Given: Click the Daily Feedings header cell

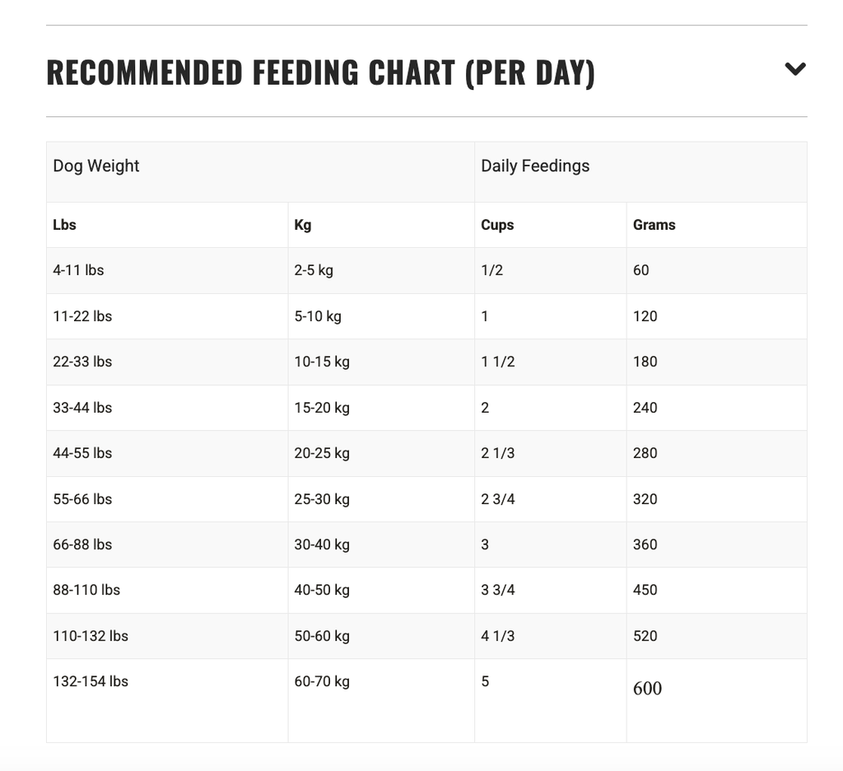Looking at the screenshot, I should point(535,166).
